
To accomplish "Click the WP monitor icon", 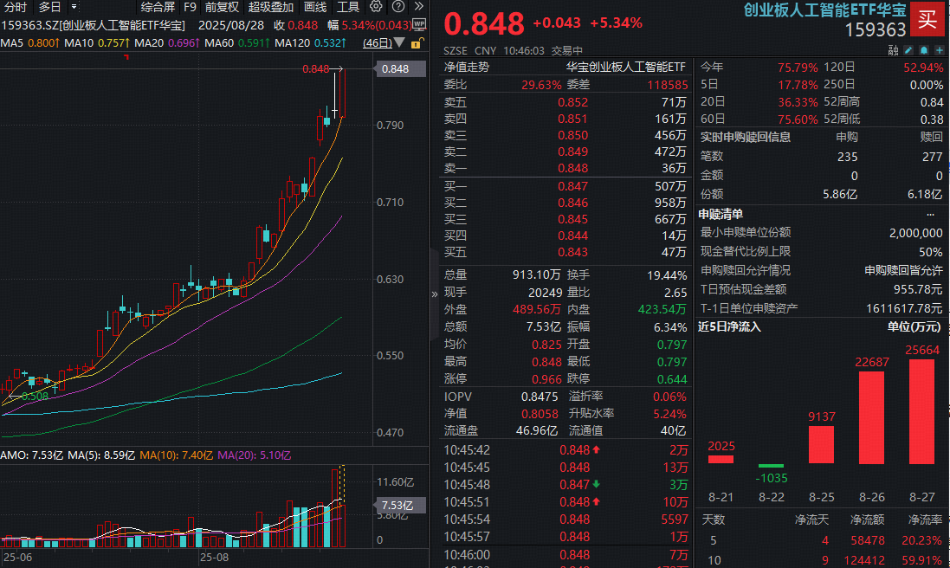I will tap(419, 24).
